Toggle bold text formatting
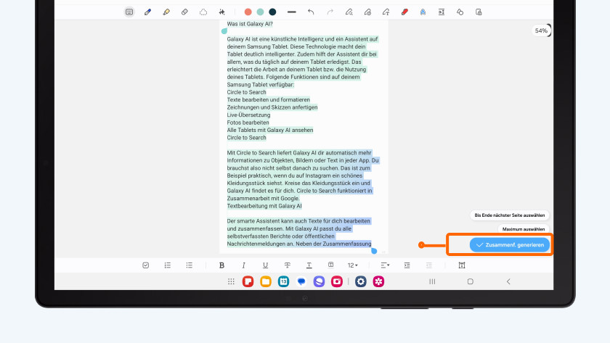This screenshot has height=343, width=610. click(221, 265)
